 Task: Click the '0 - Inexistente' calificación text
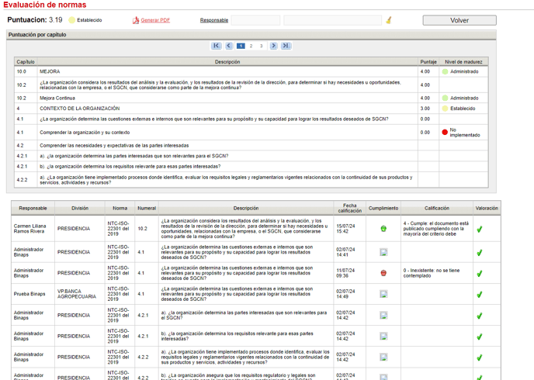432,273
